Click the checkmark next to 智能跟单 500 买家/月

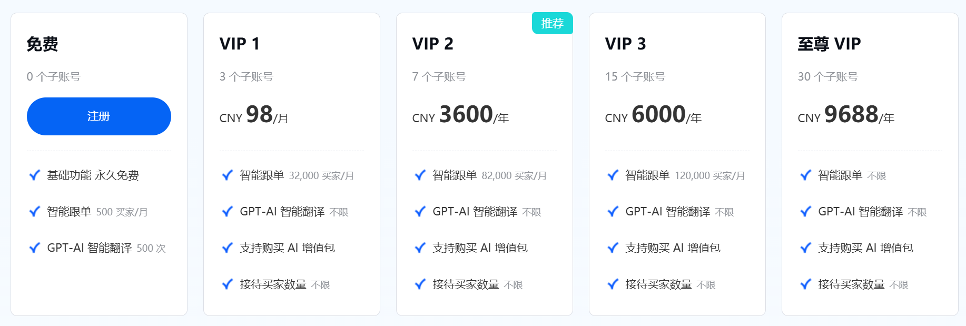34,212
